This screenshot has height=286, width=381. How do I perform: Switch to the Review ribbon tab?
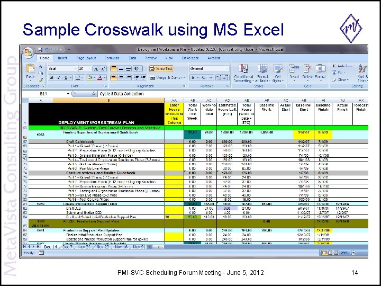151,58
